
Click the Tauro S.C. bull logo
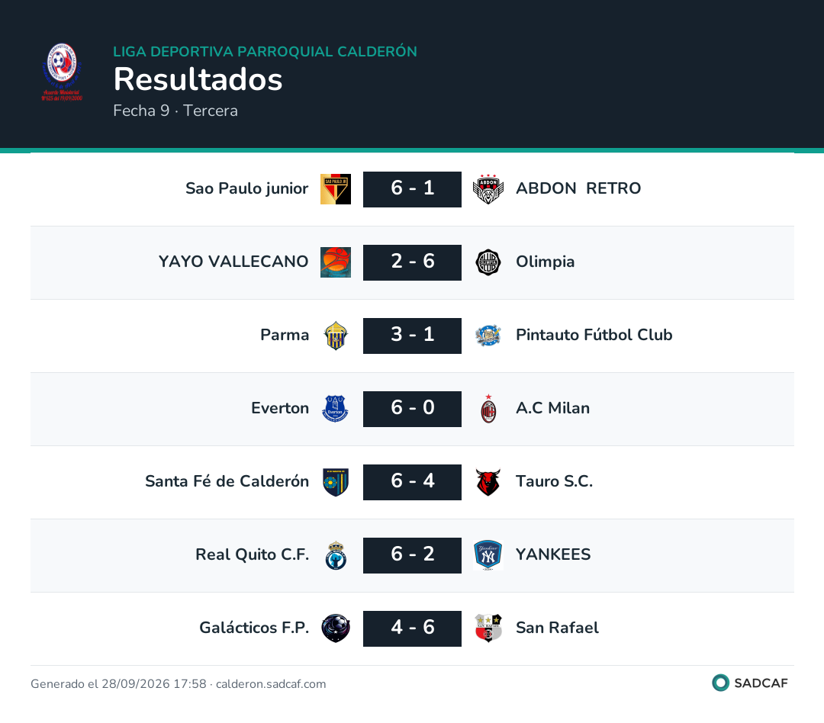point(488,482)
